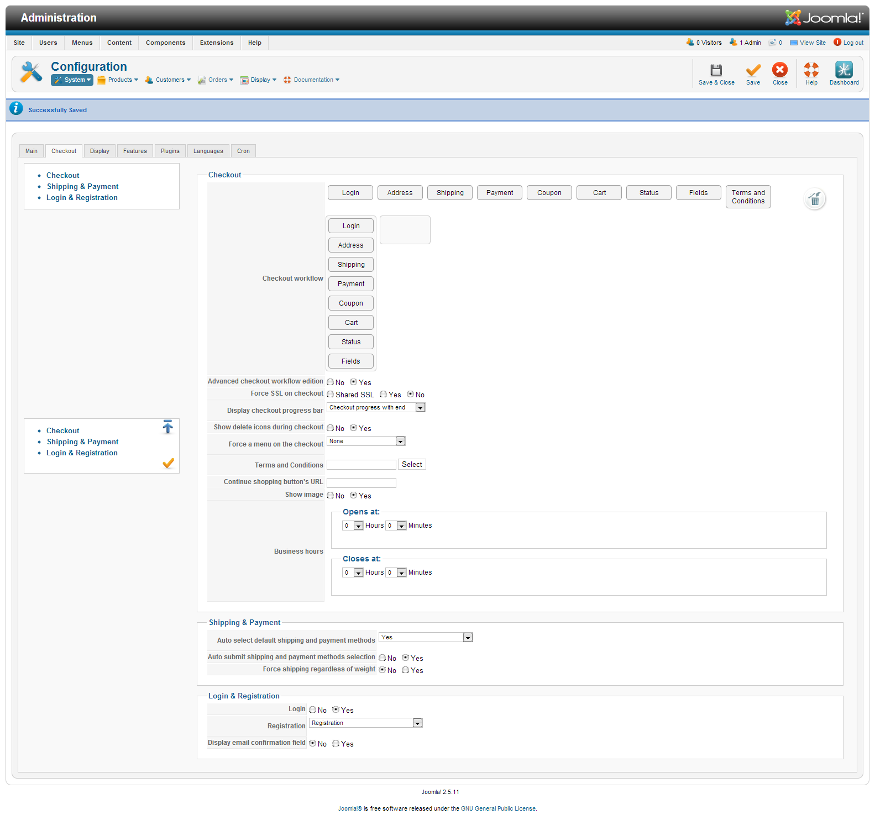Select Shared SSL for Force SSL on checkout
The image size is (875, 825).
(331, 395)
